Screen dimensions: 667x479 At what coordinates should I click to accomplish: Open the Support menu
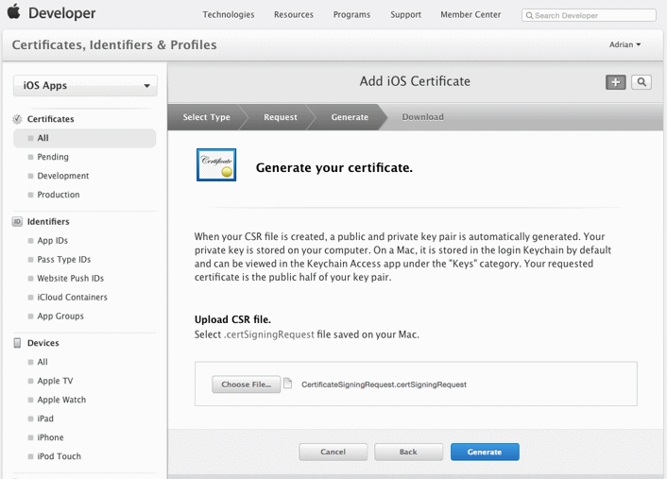(406, 14)
